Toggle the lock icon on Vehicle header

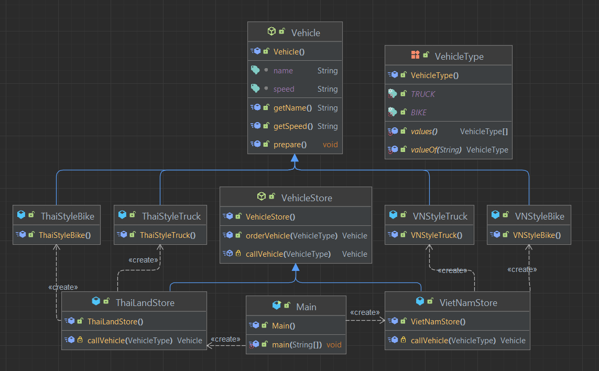283,31
